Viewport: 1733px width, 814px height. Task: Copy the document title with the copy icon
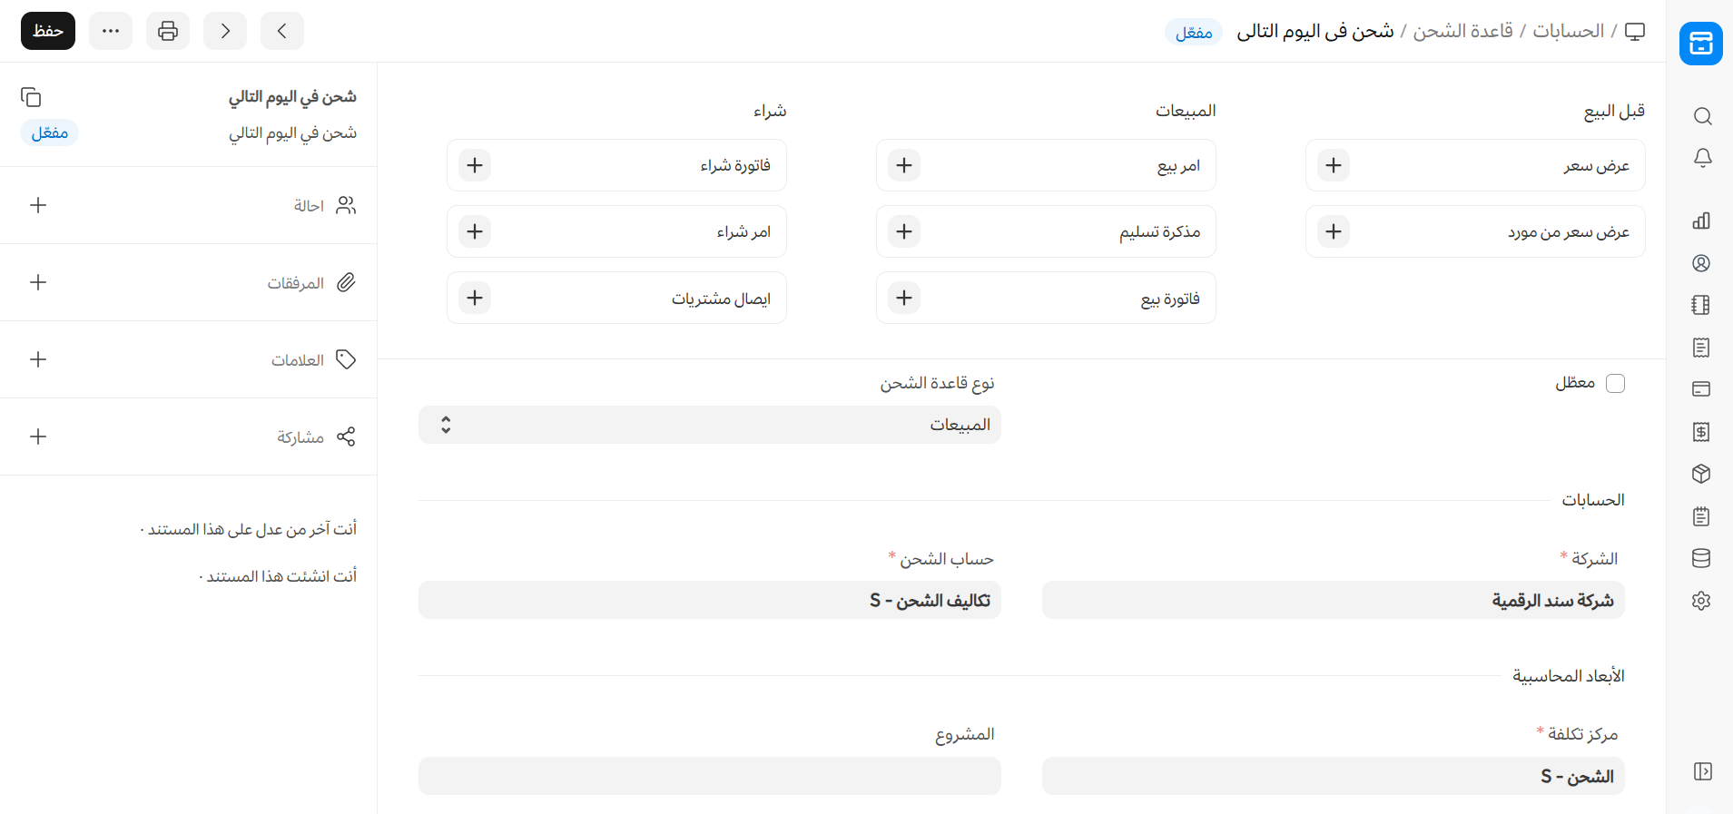pos(31,97)
